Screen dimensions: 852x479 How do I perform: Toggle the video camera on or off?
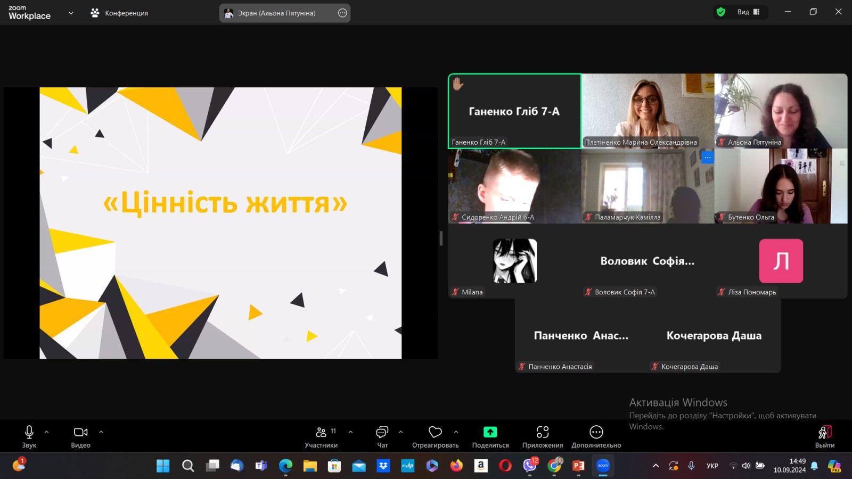click(x=81, y=437)
